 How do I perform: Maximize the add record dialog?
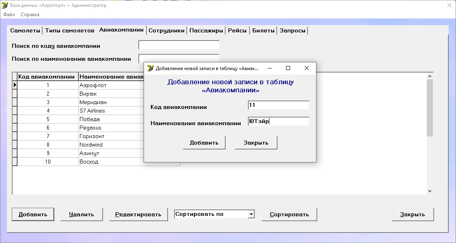tap(288, 68)
